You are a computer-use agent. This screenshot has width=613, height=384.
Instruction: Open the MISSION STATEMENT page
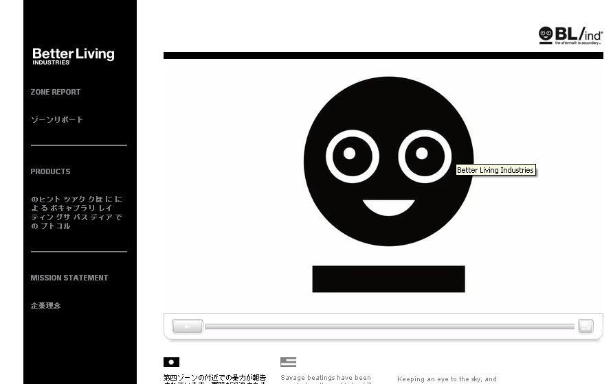(69, 278)
